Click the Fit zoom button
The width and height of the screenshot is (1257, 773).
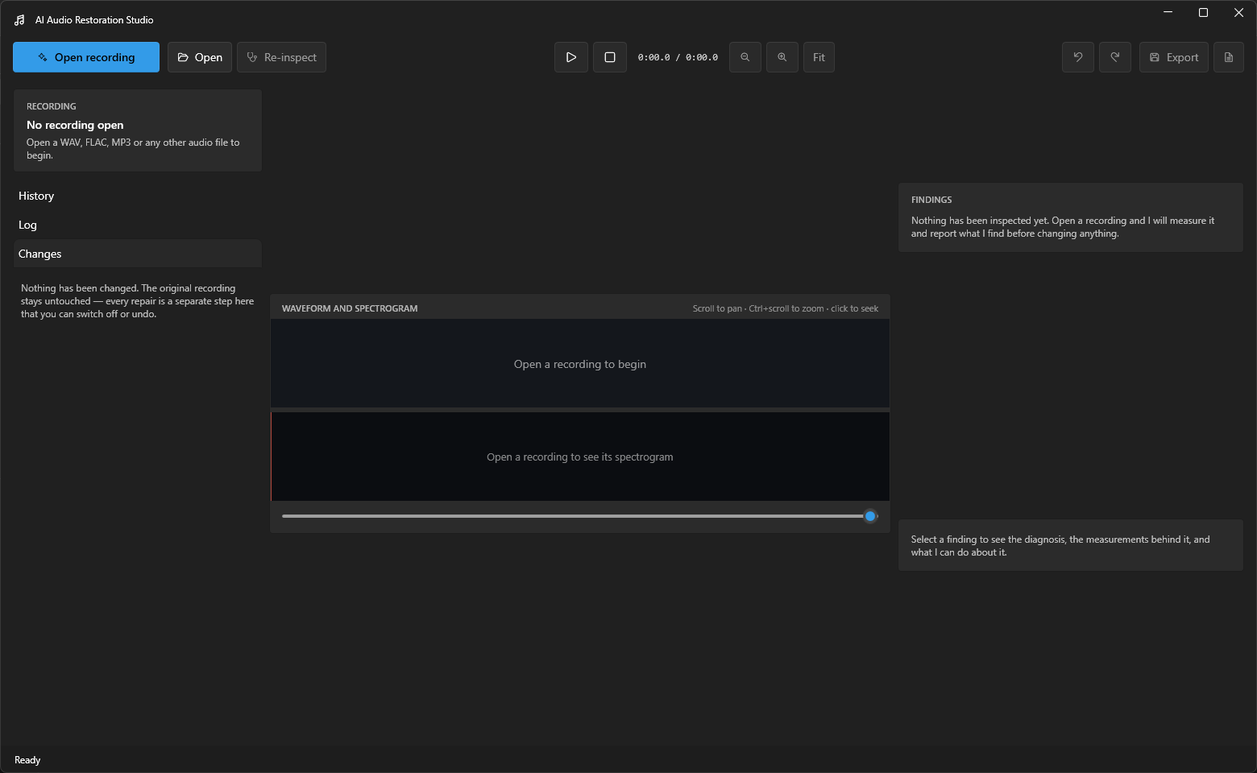pos(819,57)
